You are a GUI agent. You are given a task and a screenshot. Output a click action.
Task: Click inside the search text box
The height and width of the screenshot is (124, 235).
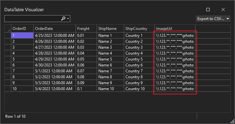(33, 19)
